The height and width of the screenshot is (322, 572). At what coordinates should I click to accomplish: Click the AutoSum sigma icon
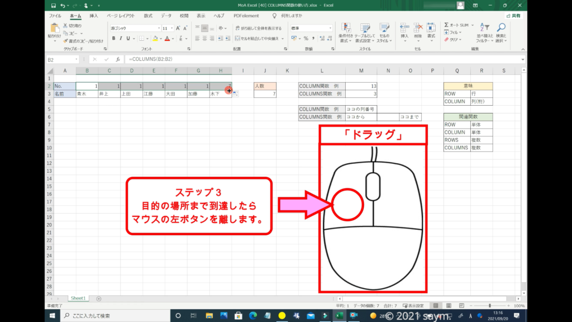(x=447, y=25)
